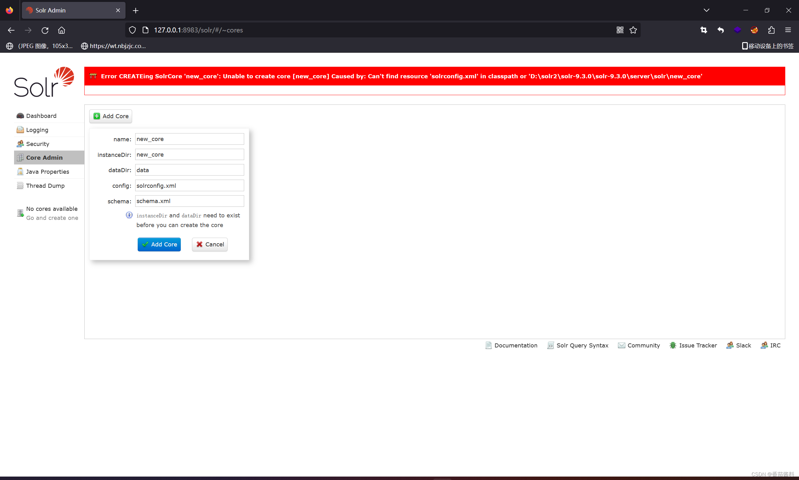Reload the current browser page
This screenshot has height=480, width=799.
coord(45,30)
